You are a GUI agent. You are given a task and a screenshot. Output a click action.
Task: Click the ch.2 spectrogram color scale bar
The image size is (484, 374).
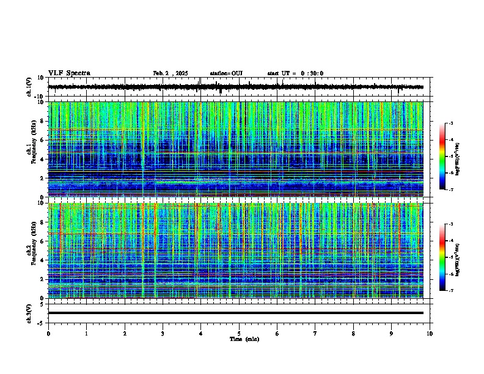point(442,257)
